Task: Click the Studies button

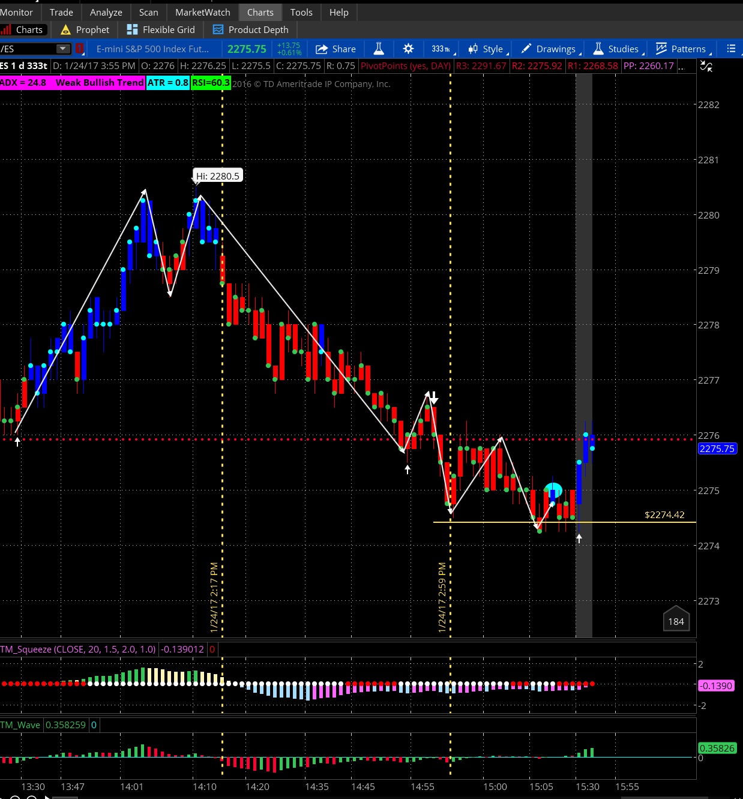Action: pyautogui.click(x=617, y=49)
